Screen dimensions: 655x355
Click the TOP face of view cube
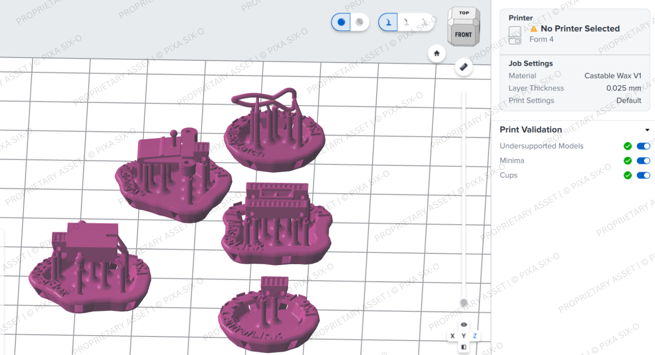tap(464, 13)
